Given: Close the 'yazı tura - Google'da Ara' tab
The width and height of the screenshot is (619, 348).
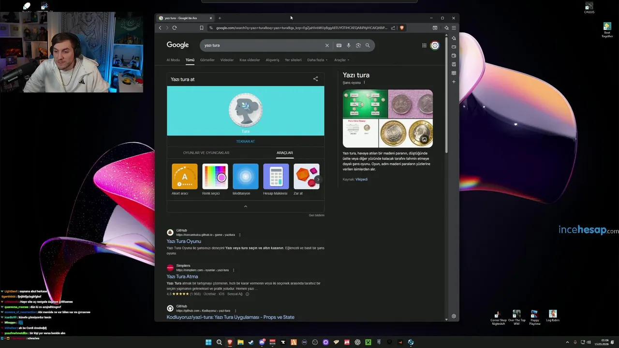Looking at the screenshot, I should (x=211, y=18).
